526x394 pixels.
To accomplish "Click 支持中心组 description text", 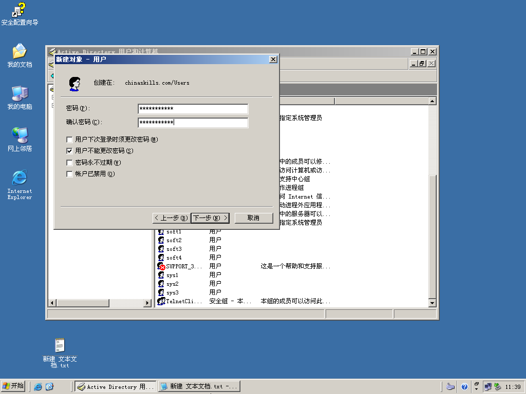I will [294, 179].
